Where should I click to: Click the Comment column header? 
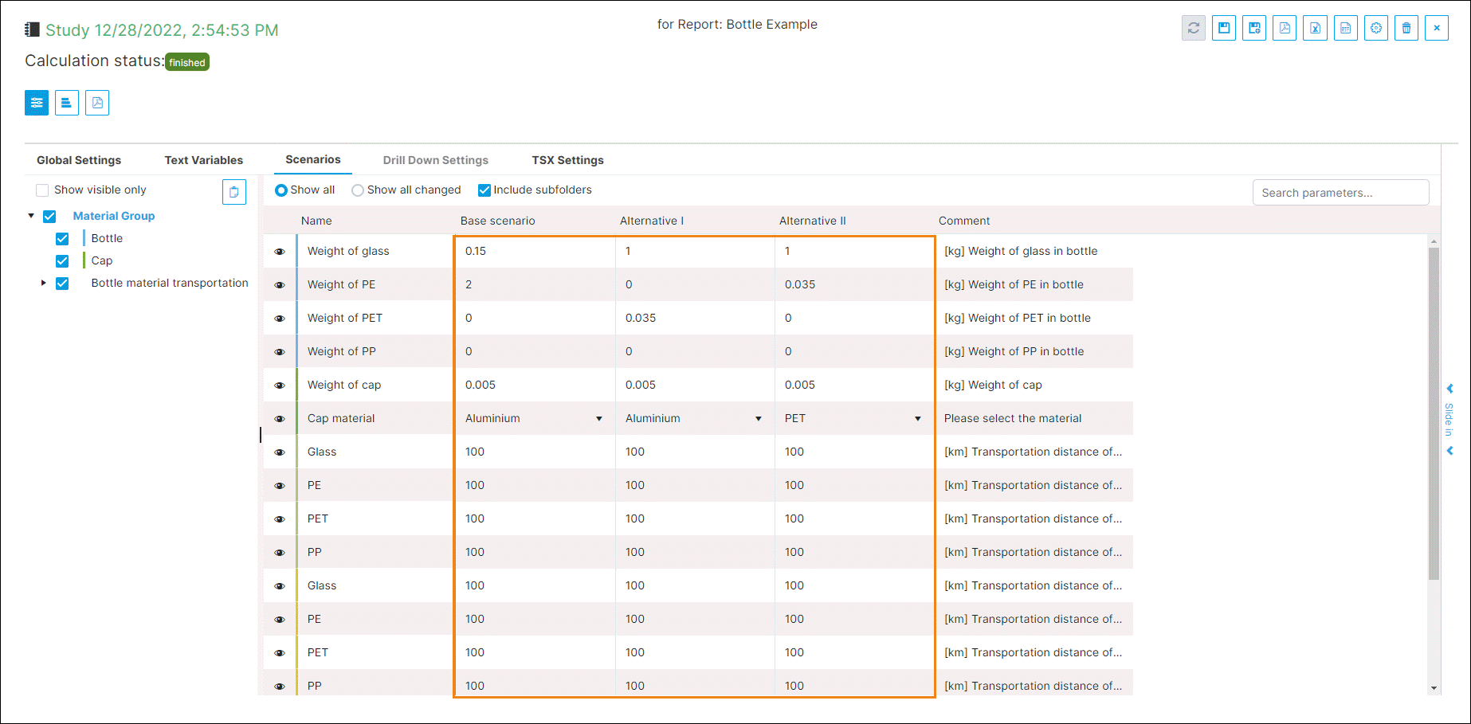pyautogui.click(x=964, y=221)
